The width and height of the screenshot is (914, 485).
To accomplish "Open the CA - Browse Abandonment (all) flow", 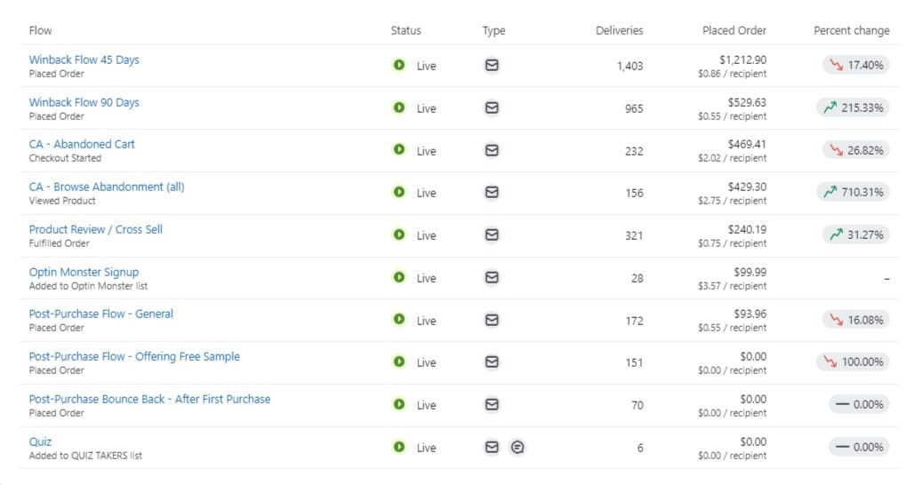I will (107, 187).
